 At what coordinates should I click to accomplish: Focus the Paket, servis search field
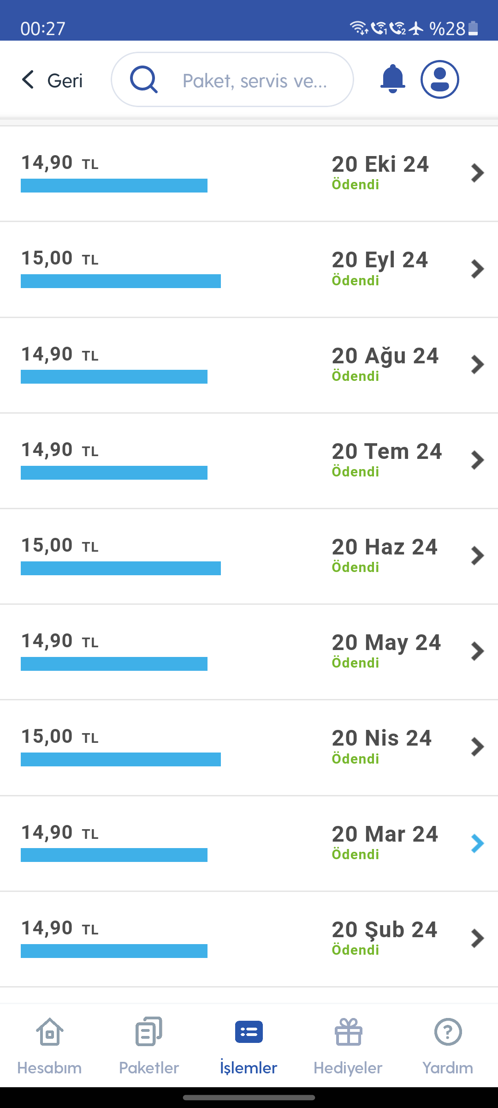(x=232, y=79)
